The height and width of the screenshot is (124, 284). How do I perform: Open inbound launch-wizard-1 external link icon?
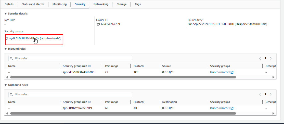pyautogui.click(x=232, y=72)
